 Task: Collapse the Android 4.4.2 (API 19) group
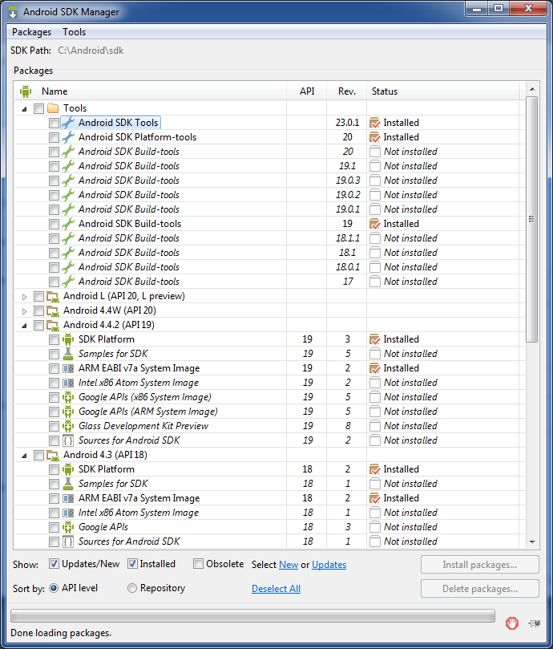pyautogui.click(x=24, y=327)
